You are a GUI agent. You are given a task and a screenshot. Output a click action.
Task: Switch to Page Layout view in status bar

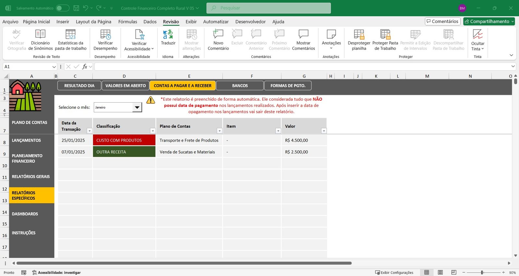tap(440, 272)
